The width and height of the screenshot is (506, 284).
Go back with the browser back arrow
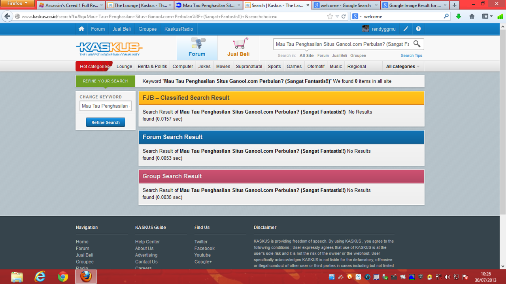7,17
